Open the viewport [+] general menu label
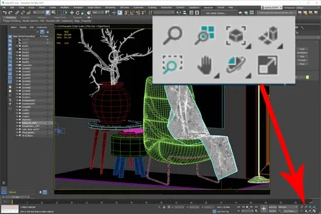 tap(56, 26)
